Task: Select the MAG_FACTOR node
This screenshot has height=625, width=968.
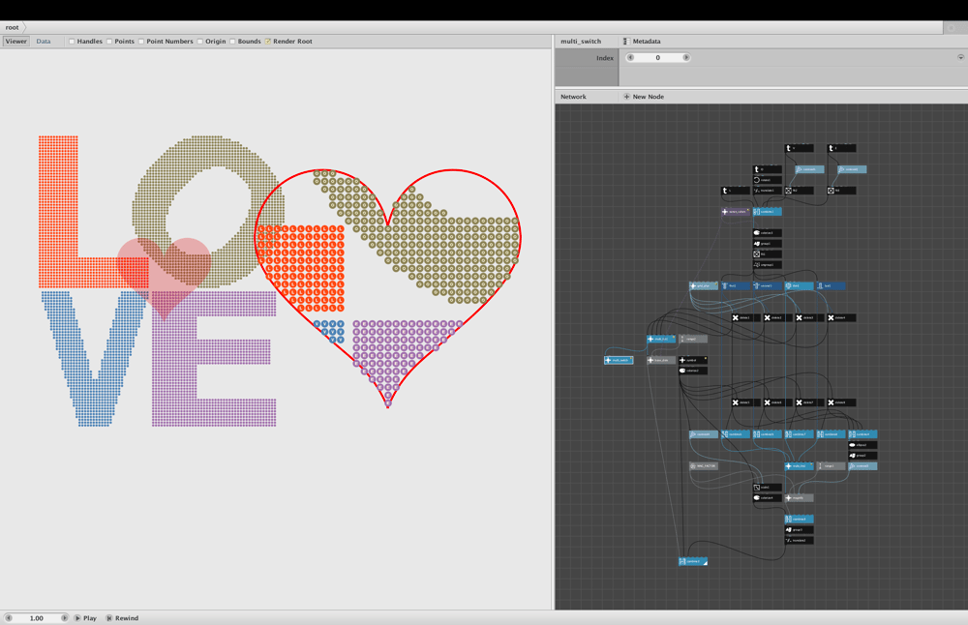Action: coord(704,465)
